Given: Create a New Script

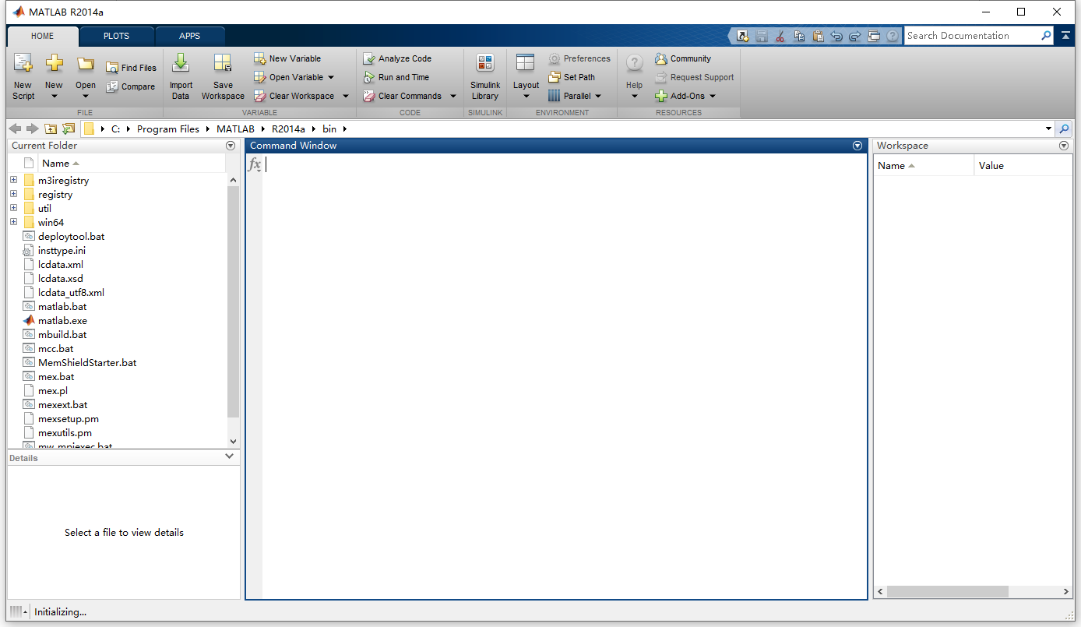Looking at the screenshot, I should [23, 76].
